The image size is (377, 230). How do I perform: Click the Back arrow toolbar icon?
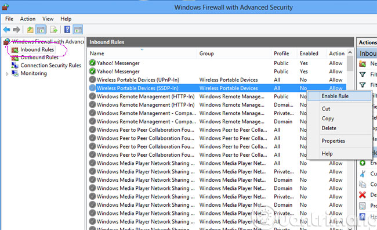coord(7,30)
